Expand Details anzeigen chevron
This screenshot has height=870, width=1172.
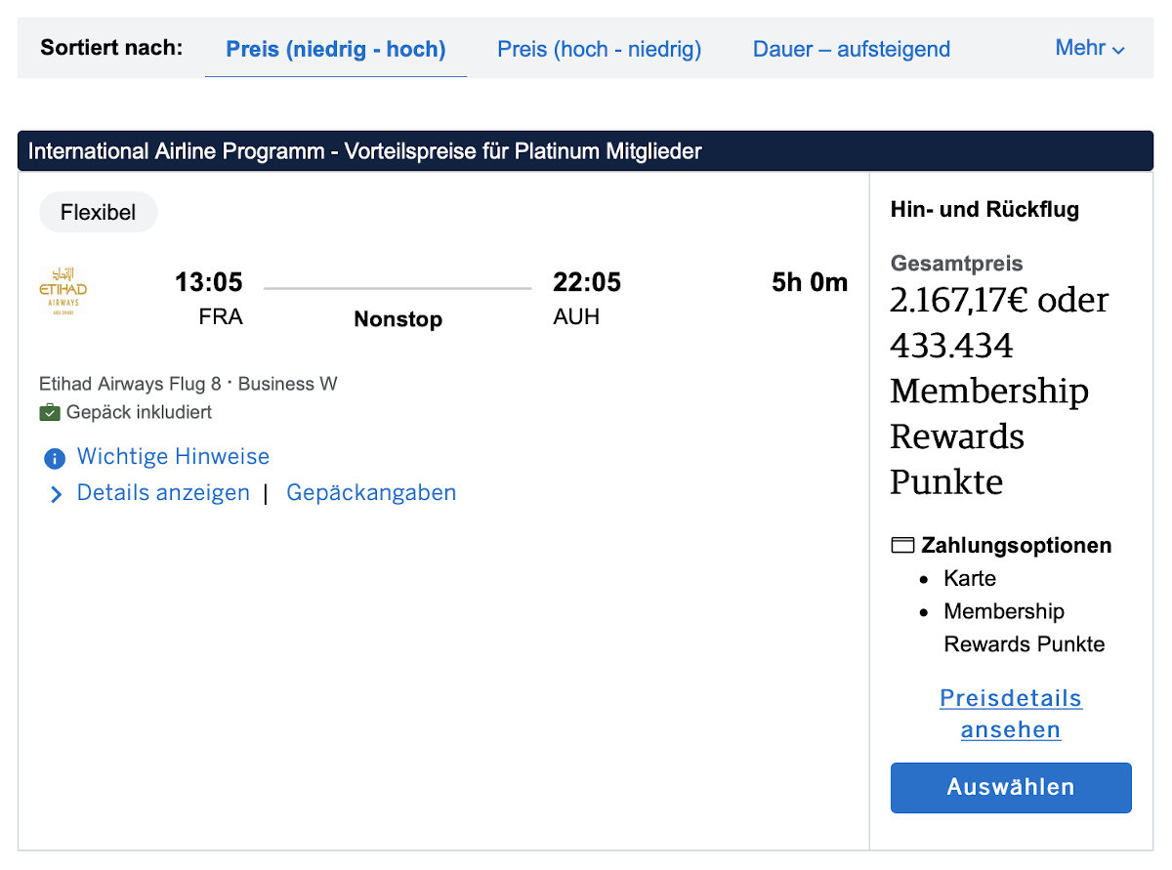coord(56,494)
